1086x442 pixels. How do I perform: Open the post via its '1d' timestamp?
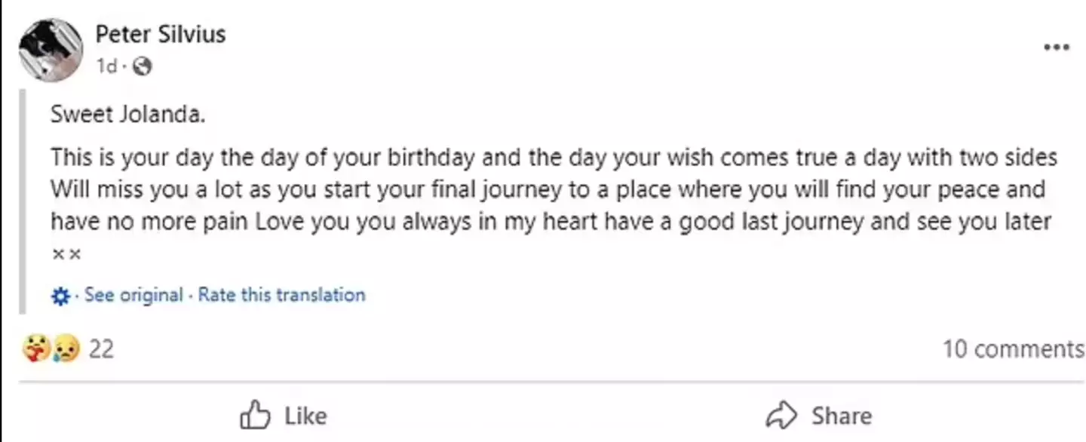108,66
